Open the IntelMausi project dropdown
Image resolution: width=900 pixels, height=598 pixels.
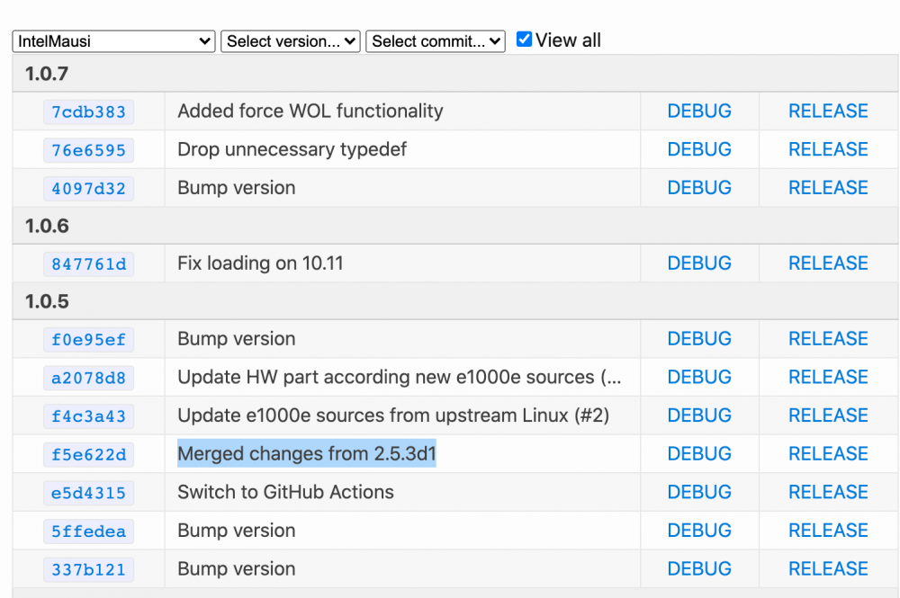coord(113,41)
